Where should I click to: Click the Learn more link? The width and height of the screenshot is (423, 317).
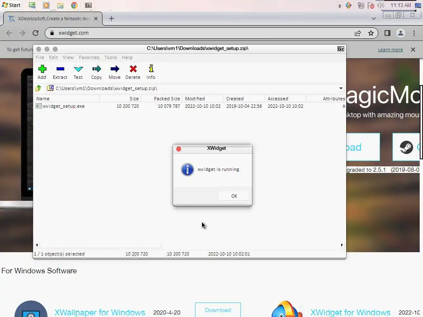click(x=390, y=50)
